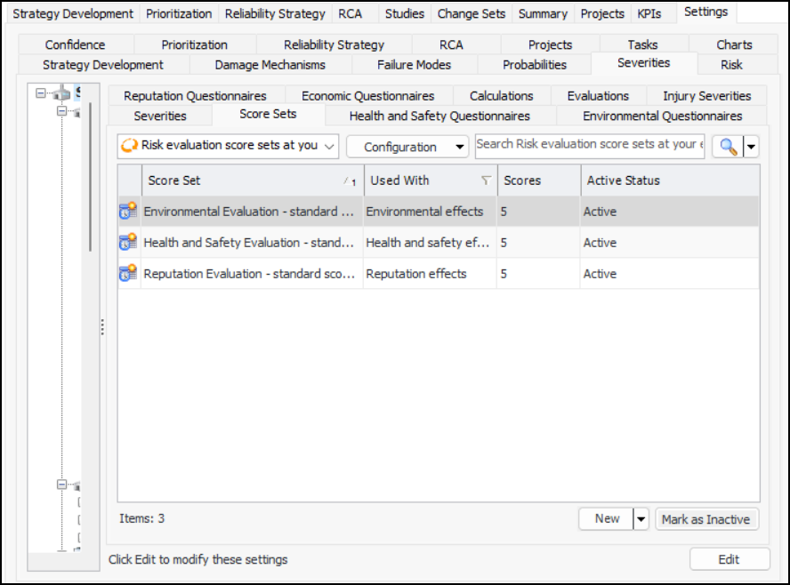Viewport: 790px width, 585px height.
Task: Click the search score sets input field
Action: [590, 146]
